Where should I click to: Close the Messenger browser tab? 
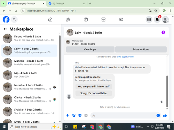(x=43, y=3)
